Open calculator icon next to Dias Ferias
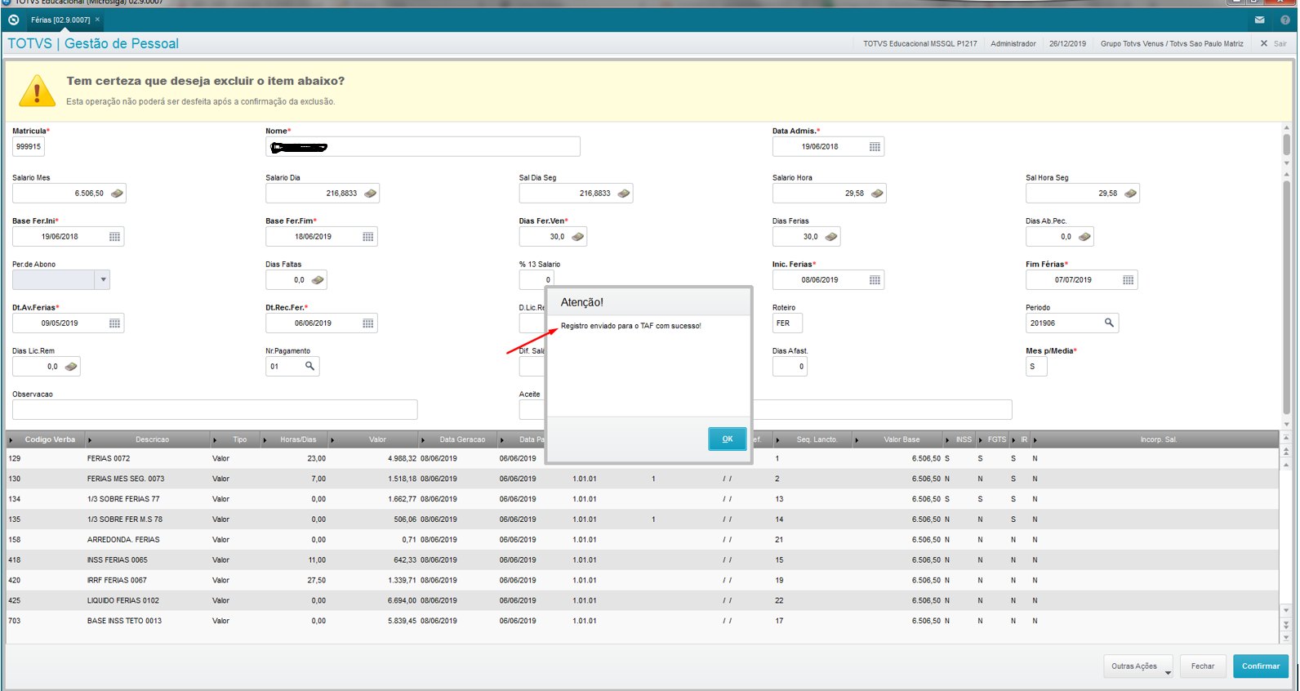This screenshot has width=1300, height=691. (x=831, y=237)
